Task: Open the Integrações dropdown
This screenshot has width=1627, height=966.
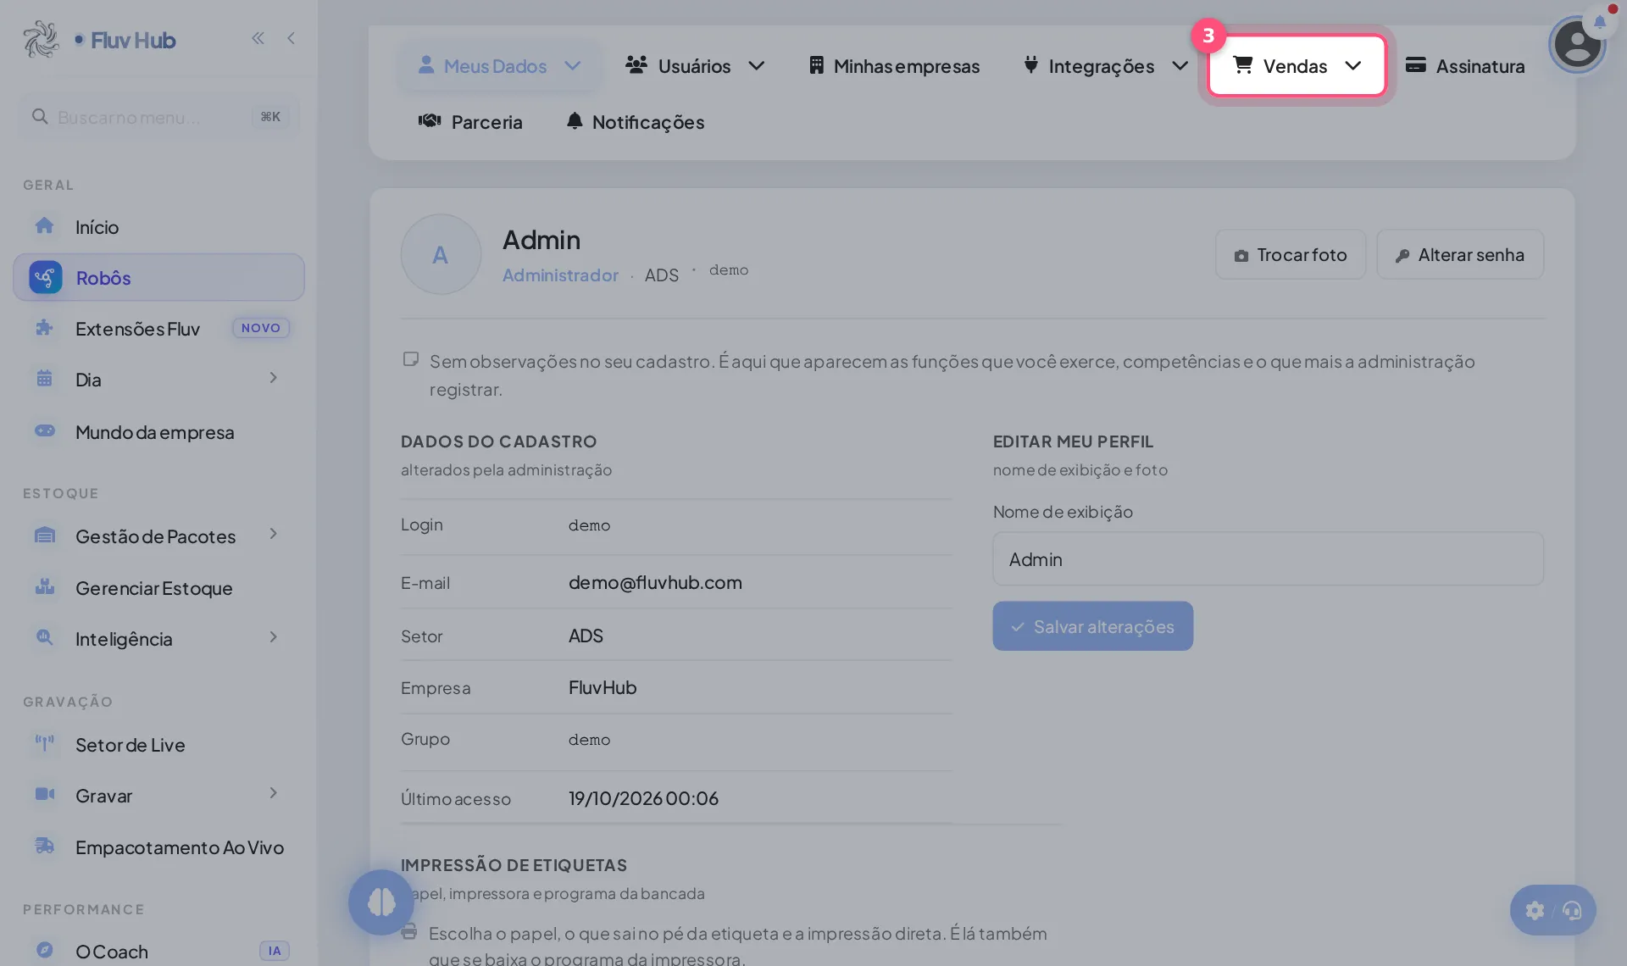Action: [1105, 65]
